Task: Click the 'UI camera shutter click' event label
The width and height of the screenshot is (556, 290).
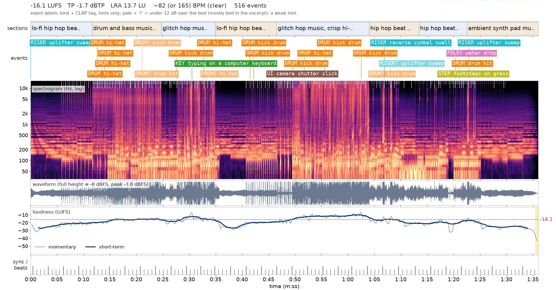Action: click(x=302, y=74)
